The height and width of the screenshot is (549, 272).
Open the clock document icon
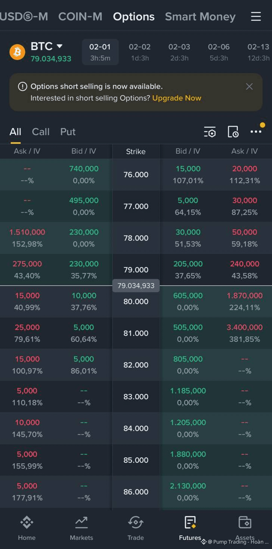[x=233, y=132]
